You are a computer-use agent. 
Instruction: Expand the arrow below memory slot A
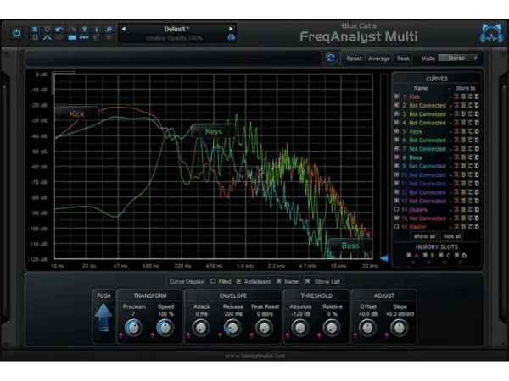pos(413,262)
